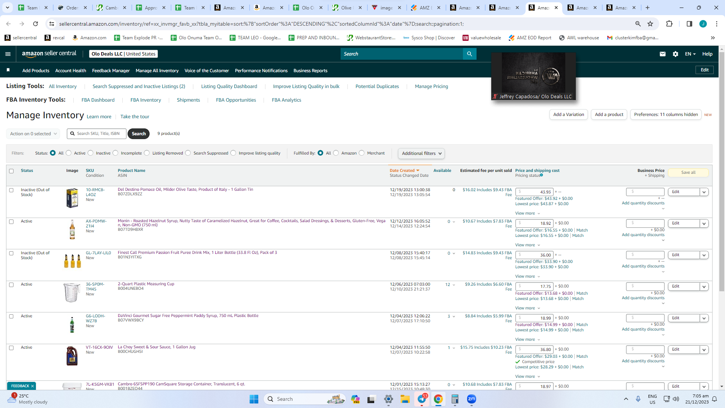Viewport: 725px width, 408px height.
Task: Click the Add a Variation button
Action: pyautogui.click(x=568, y=114)
